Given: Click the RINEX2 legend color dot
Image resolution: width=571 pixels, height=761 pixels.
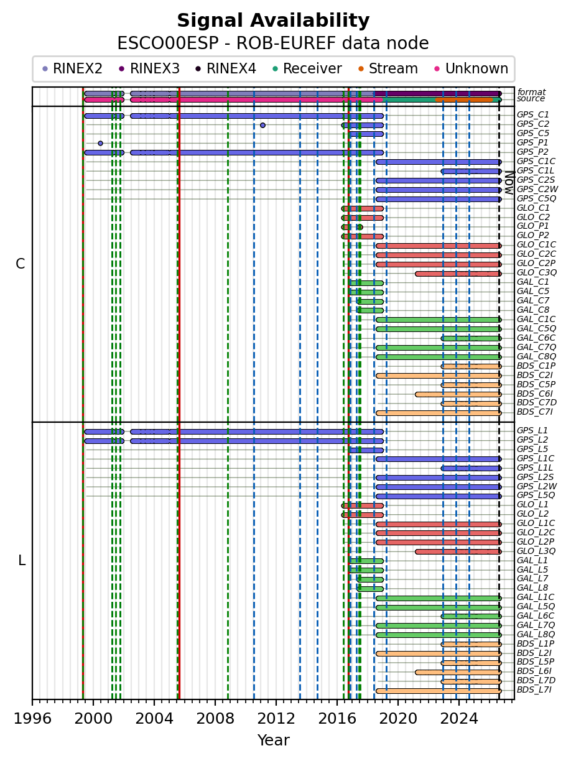Looking at the screenshot, I should coord(45,69).
